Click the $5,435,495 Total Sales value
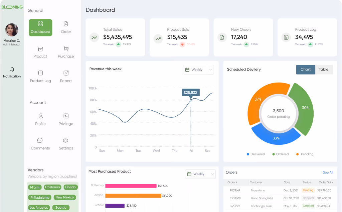The height and width of the screenshot is (212, 342). 118,37
